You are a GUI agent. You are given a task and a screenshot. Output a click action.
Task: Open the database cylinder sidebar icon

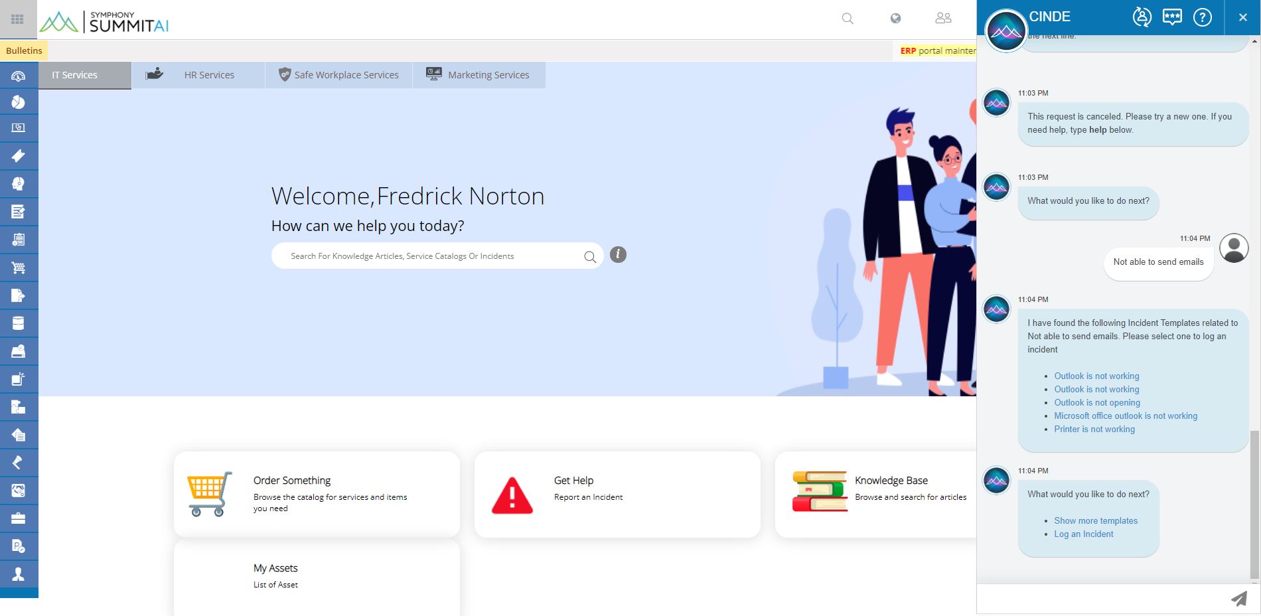coord(19,323)
